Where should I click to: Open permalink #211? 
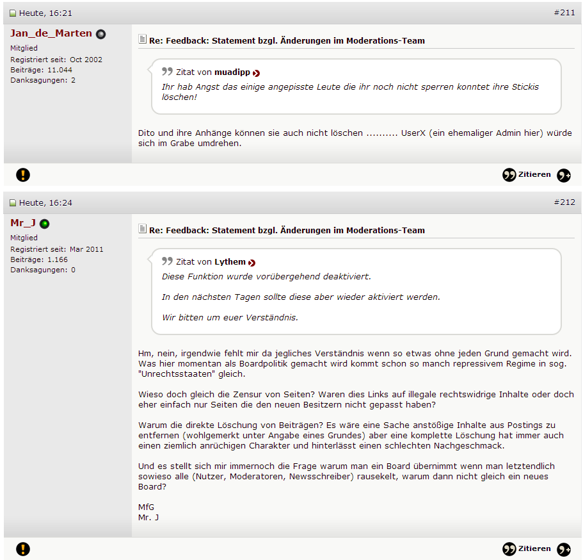click(x=564, y=13)
